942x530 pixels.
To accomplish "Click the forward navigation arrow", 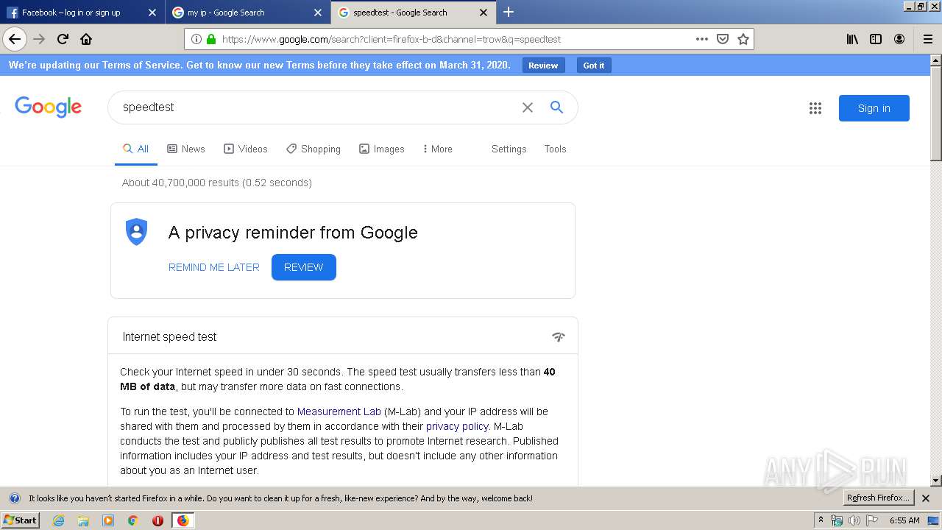I will pyautogui.click(x=39, y=39).
